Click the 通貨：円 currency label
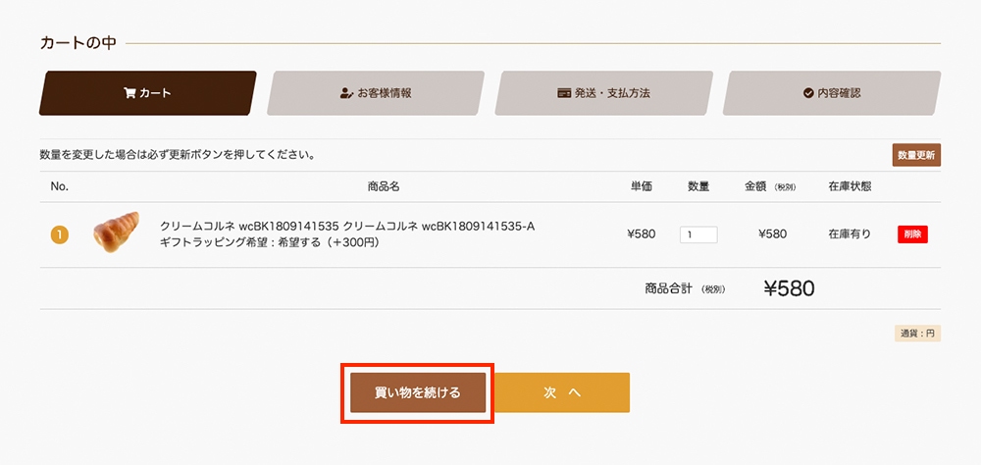 pyautogui.click(x=918, y=334)
